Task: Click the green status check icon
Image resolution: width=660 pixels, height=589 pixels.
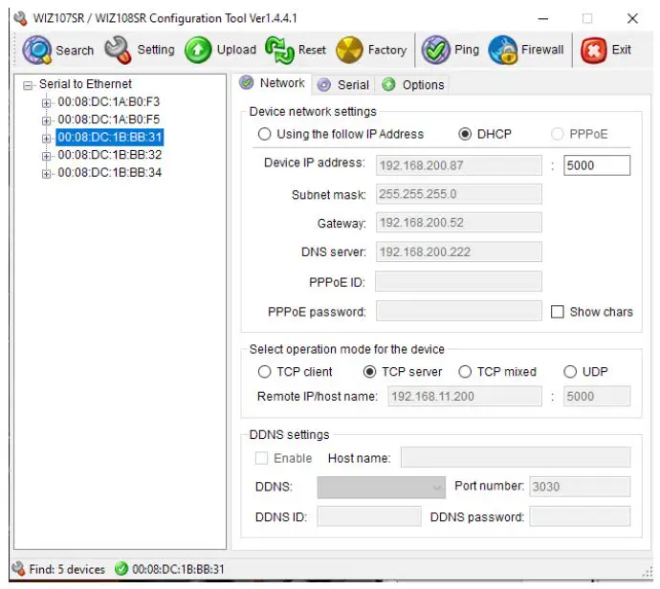Action: tap(121, 569)
